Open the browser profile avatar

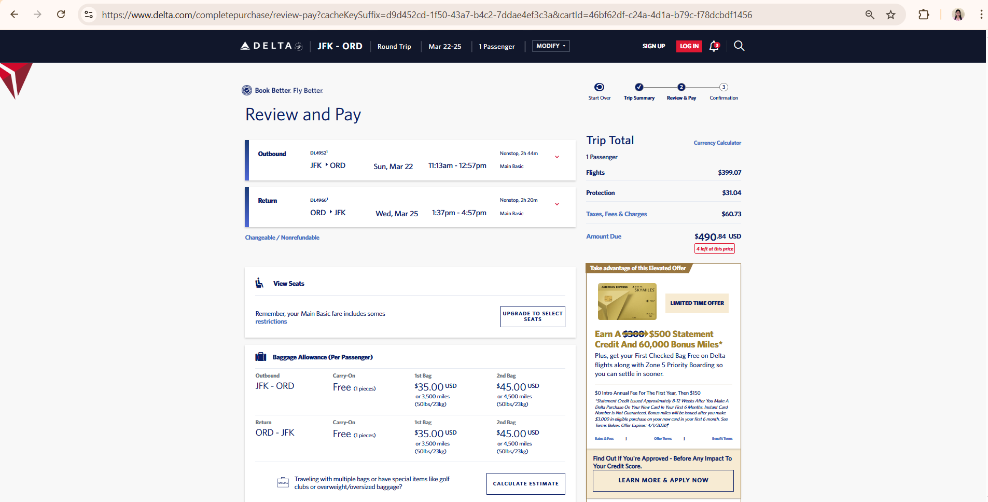[x=958, y=15]
